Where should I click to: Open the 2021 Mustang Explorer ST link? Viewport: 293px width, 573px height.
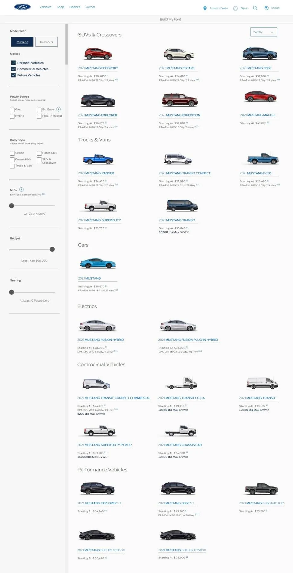coord(99,503)
